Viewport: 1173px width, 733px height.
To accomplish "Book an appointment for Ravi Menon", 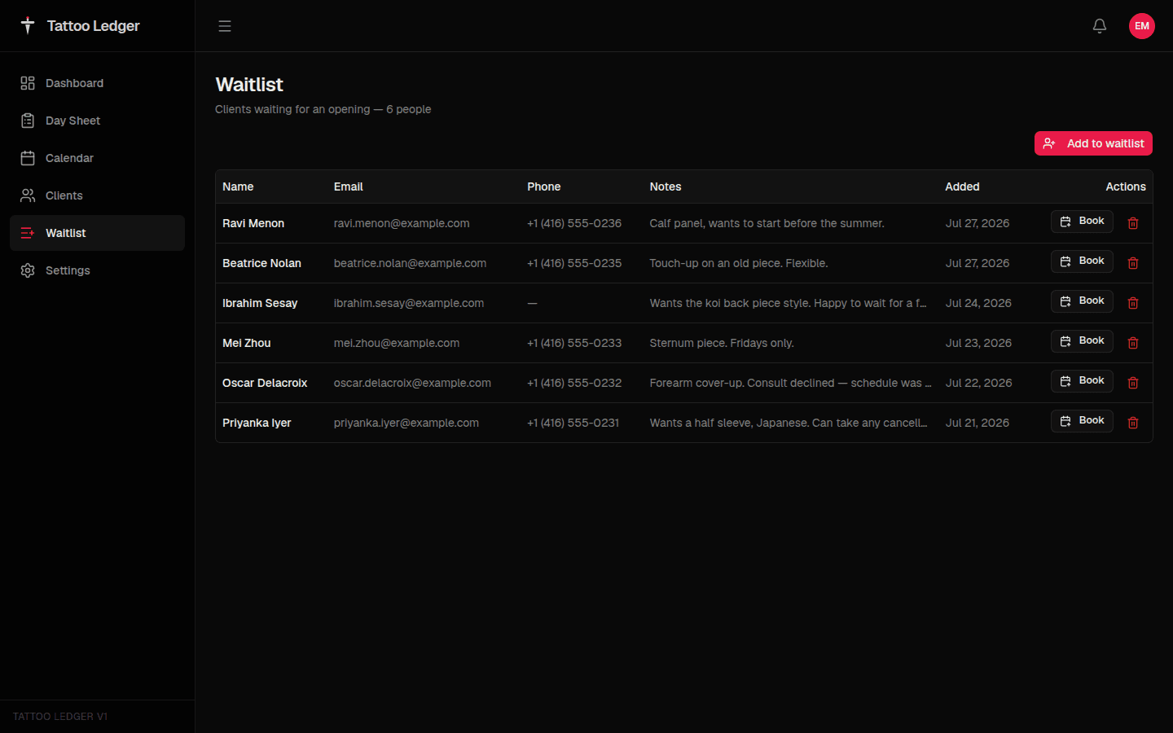I will click(x=1082, y=222).
